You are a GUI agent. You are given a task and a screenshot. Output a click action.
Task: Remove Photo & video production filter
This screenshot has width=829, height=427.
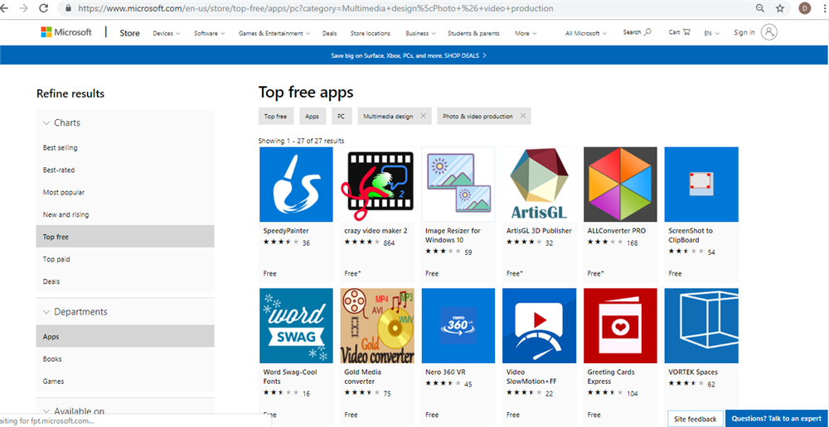523,116
